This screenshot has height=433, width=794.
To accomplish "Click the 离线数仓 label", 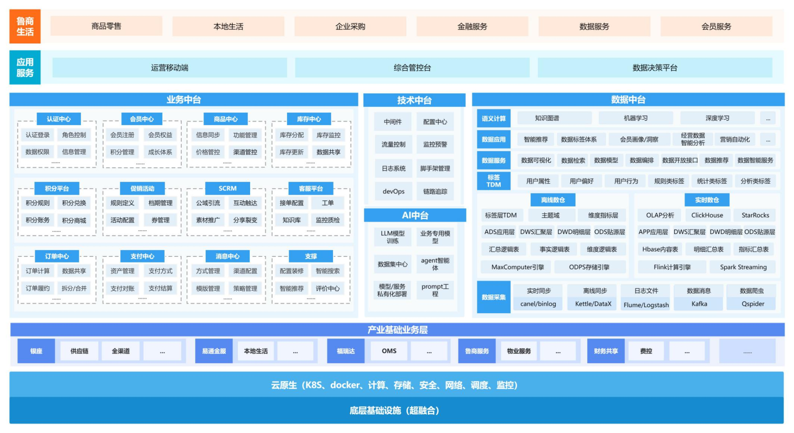I will (553, 200).
